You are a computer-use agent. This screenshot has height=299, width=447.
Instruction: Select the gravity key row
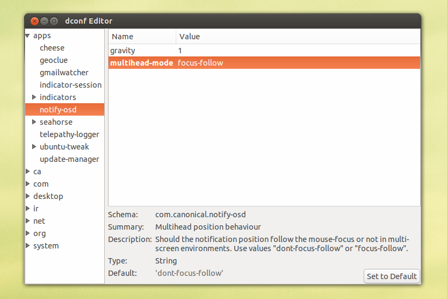(x=264, y=51)
